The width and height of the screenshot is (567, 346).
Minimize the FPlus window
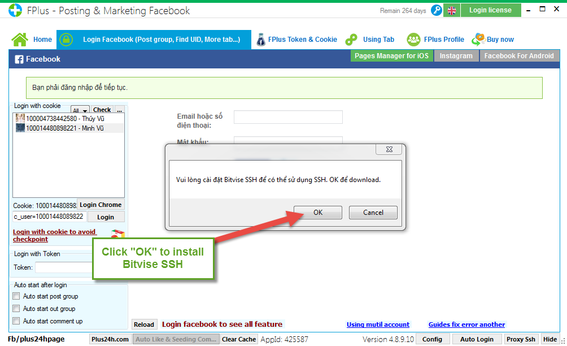(x=528, y=10)
